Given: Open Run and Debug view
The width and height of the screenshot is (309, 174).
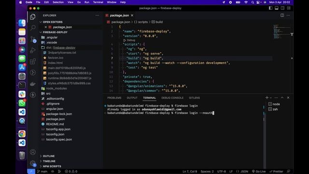Looking at the screenshot, I should 33,50.
